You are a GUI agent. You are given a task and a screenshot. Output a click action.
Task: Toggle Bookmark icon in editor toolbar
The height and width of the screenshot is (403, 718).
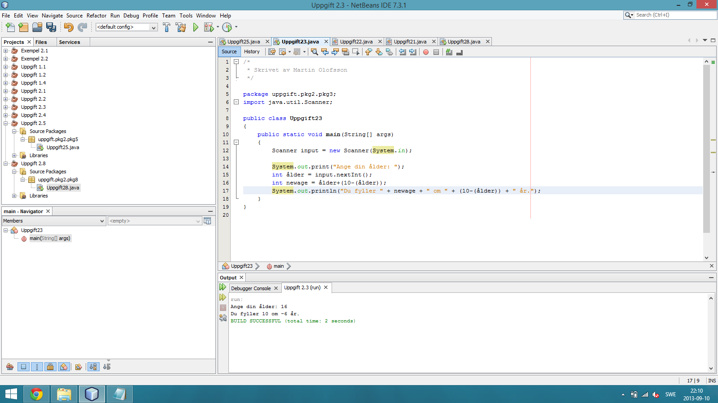click(x=390, y=52)
